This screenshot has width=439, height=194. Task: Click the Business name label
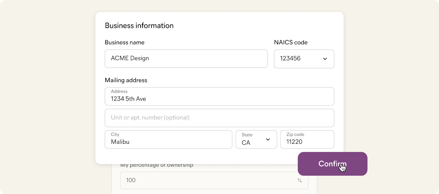[x=125, y=42]
